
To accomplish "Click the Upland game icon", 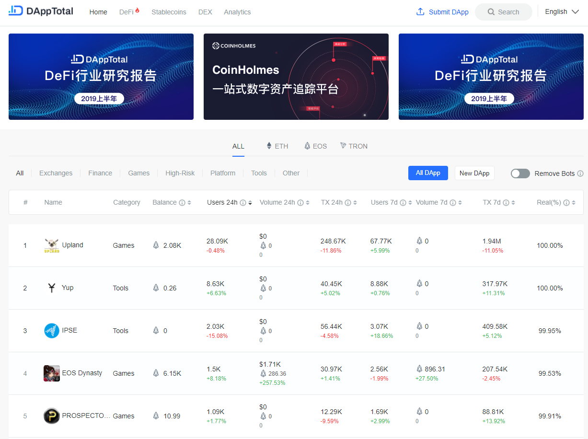I will 51,245.
